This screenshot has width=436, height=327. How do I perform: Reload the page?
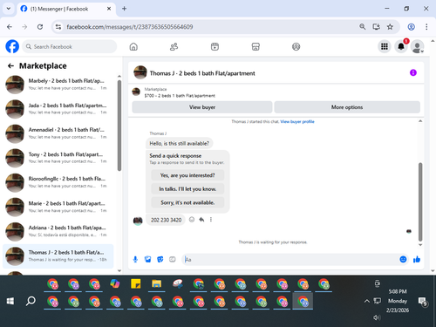click(x=40, y=27)
